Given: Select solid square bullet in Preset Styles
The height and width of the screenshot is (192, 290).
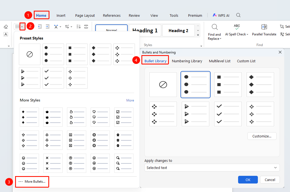Looking at the screenshot, I should point(77,54).
